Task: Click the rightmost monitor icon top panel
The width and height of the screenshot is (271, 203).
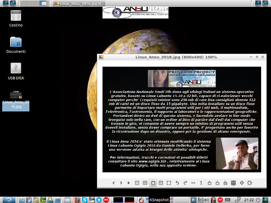Action: pos(265,3)
